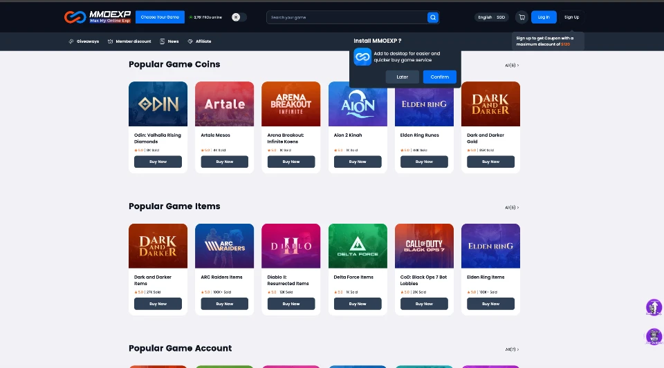Open the News menu item
This screenshot has height=368, width=664.
(x=169, y=41)
